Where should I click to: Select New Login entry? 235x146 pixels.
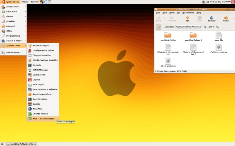[x=43, y=84]
